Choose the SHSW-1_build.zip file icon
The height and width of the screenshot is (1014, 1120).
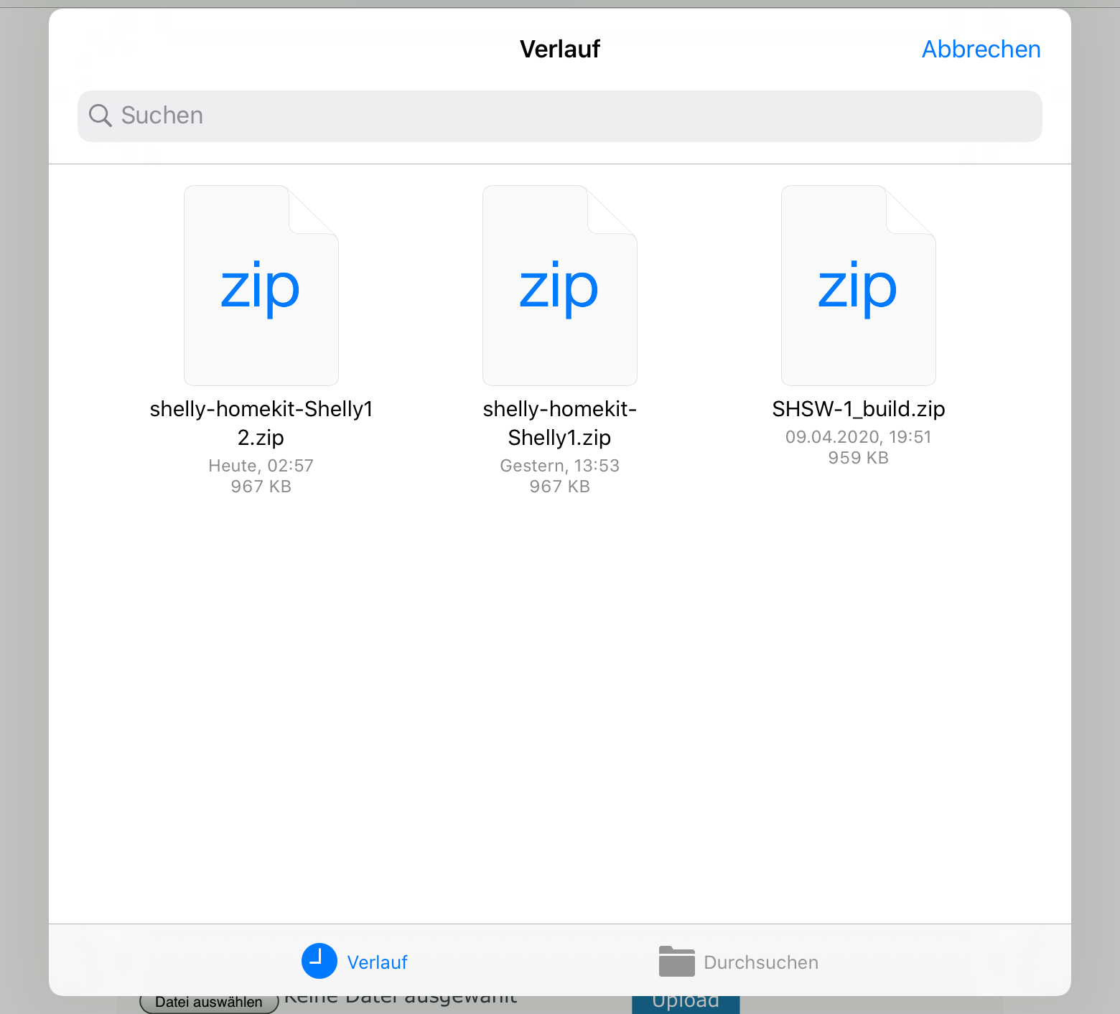coord(859,286)
